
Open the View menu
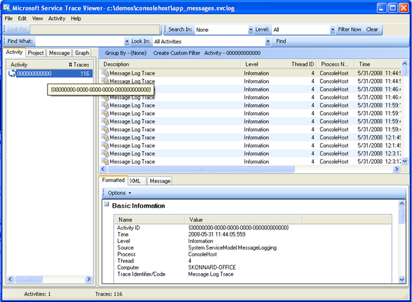click(x=37, y=19)
